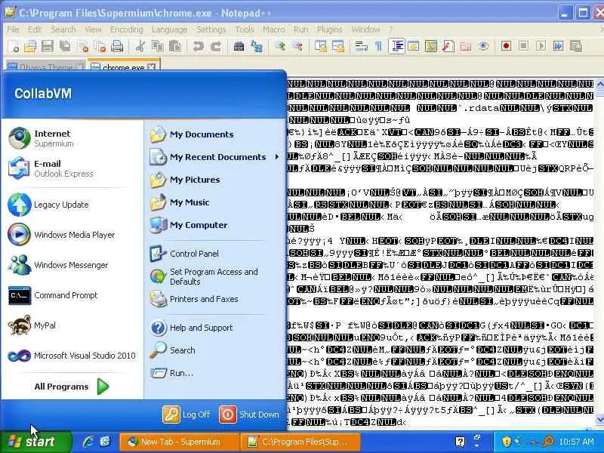Switch to the Obama Theme tab
604x453 pixels.
(x=45, y=67)
